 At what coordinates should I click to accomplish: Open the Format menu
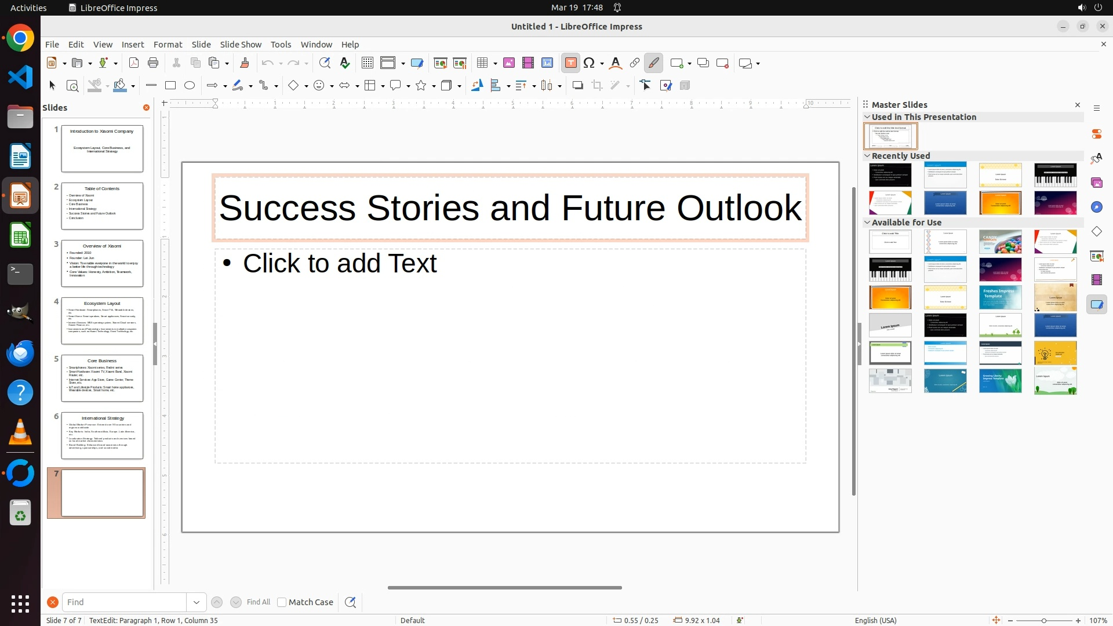click(x=168, y=44)
